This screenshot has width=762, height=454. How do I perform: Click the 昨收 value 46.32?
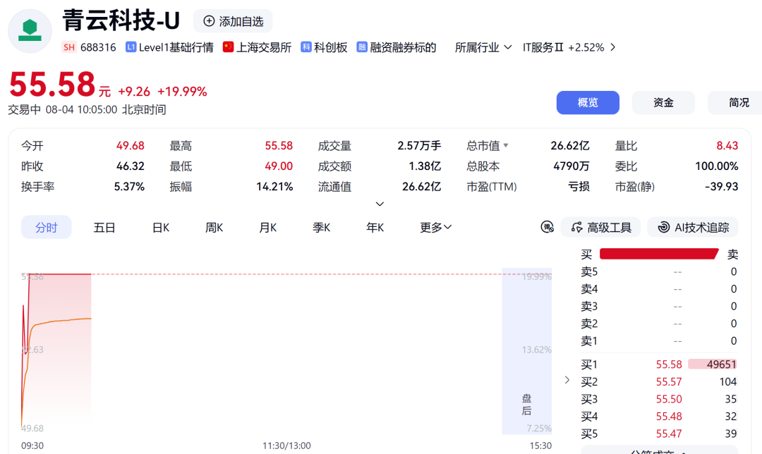131,166
